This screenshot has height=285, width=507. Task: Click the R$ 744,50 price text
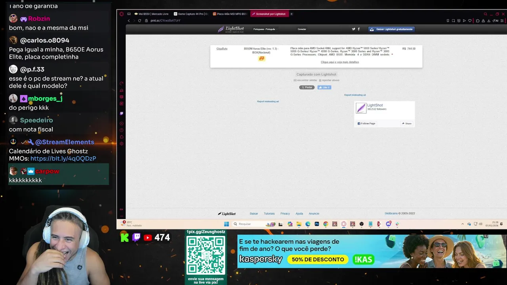point(409,49)
